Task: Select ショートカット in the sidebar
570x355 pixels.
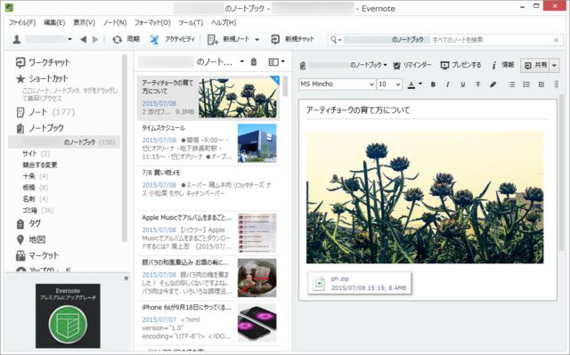Action: (x=42, y=78)
